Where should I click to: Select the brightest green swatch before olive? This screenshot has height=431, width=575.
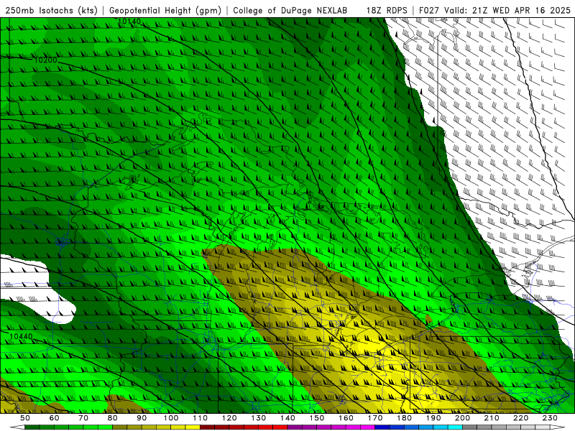point(105,427)
